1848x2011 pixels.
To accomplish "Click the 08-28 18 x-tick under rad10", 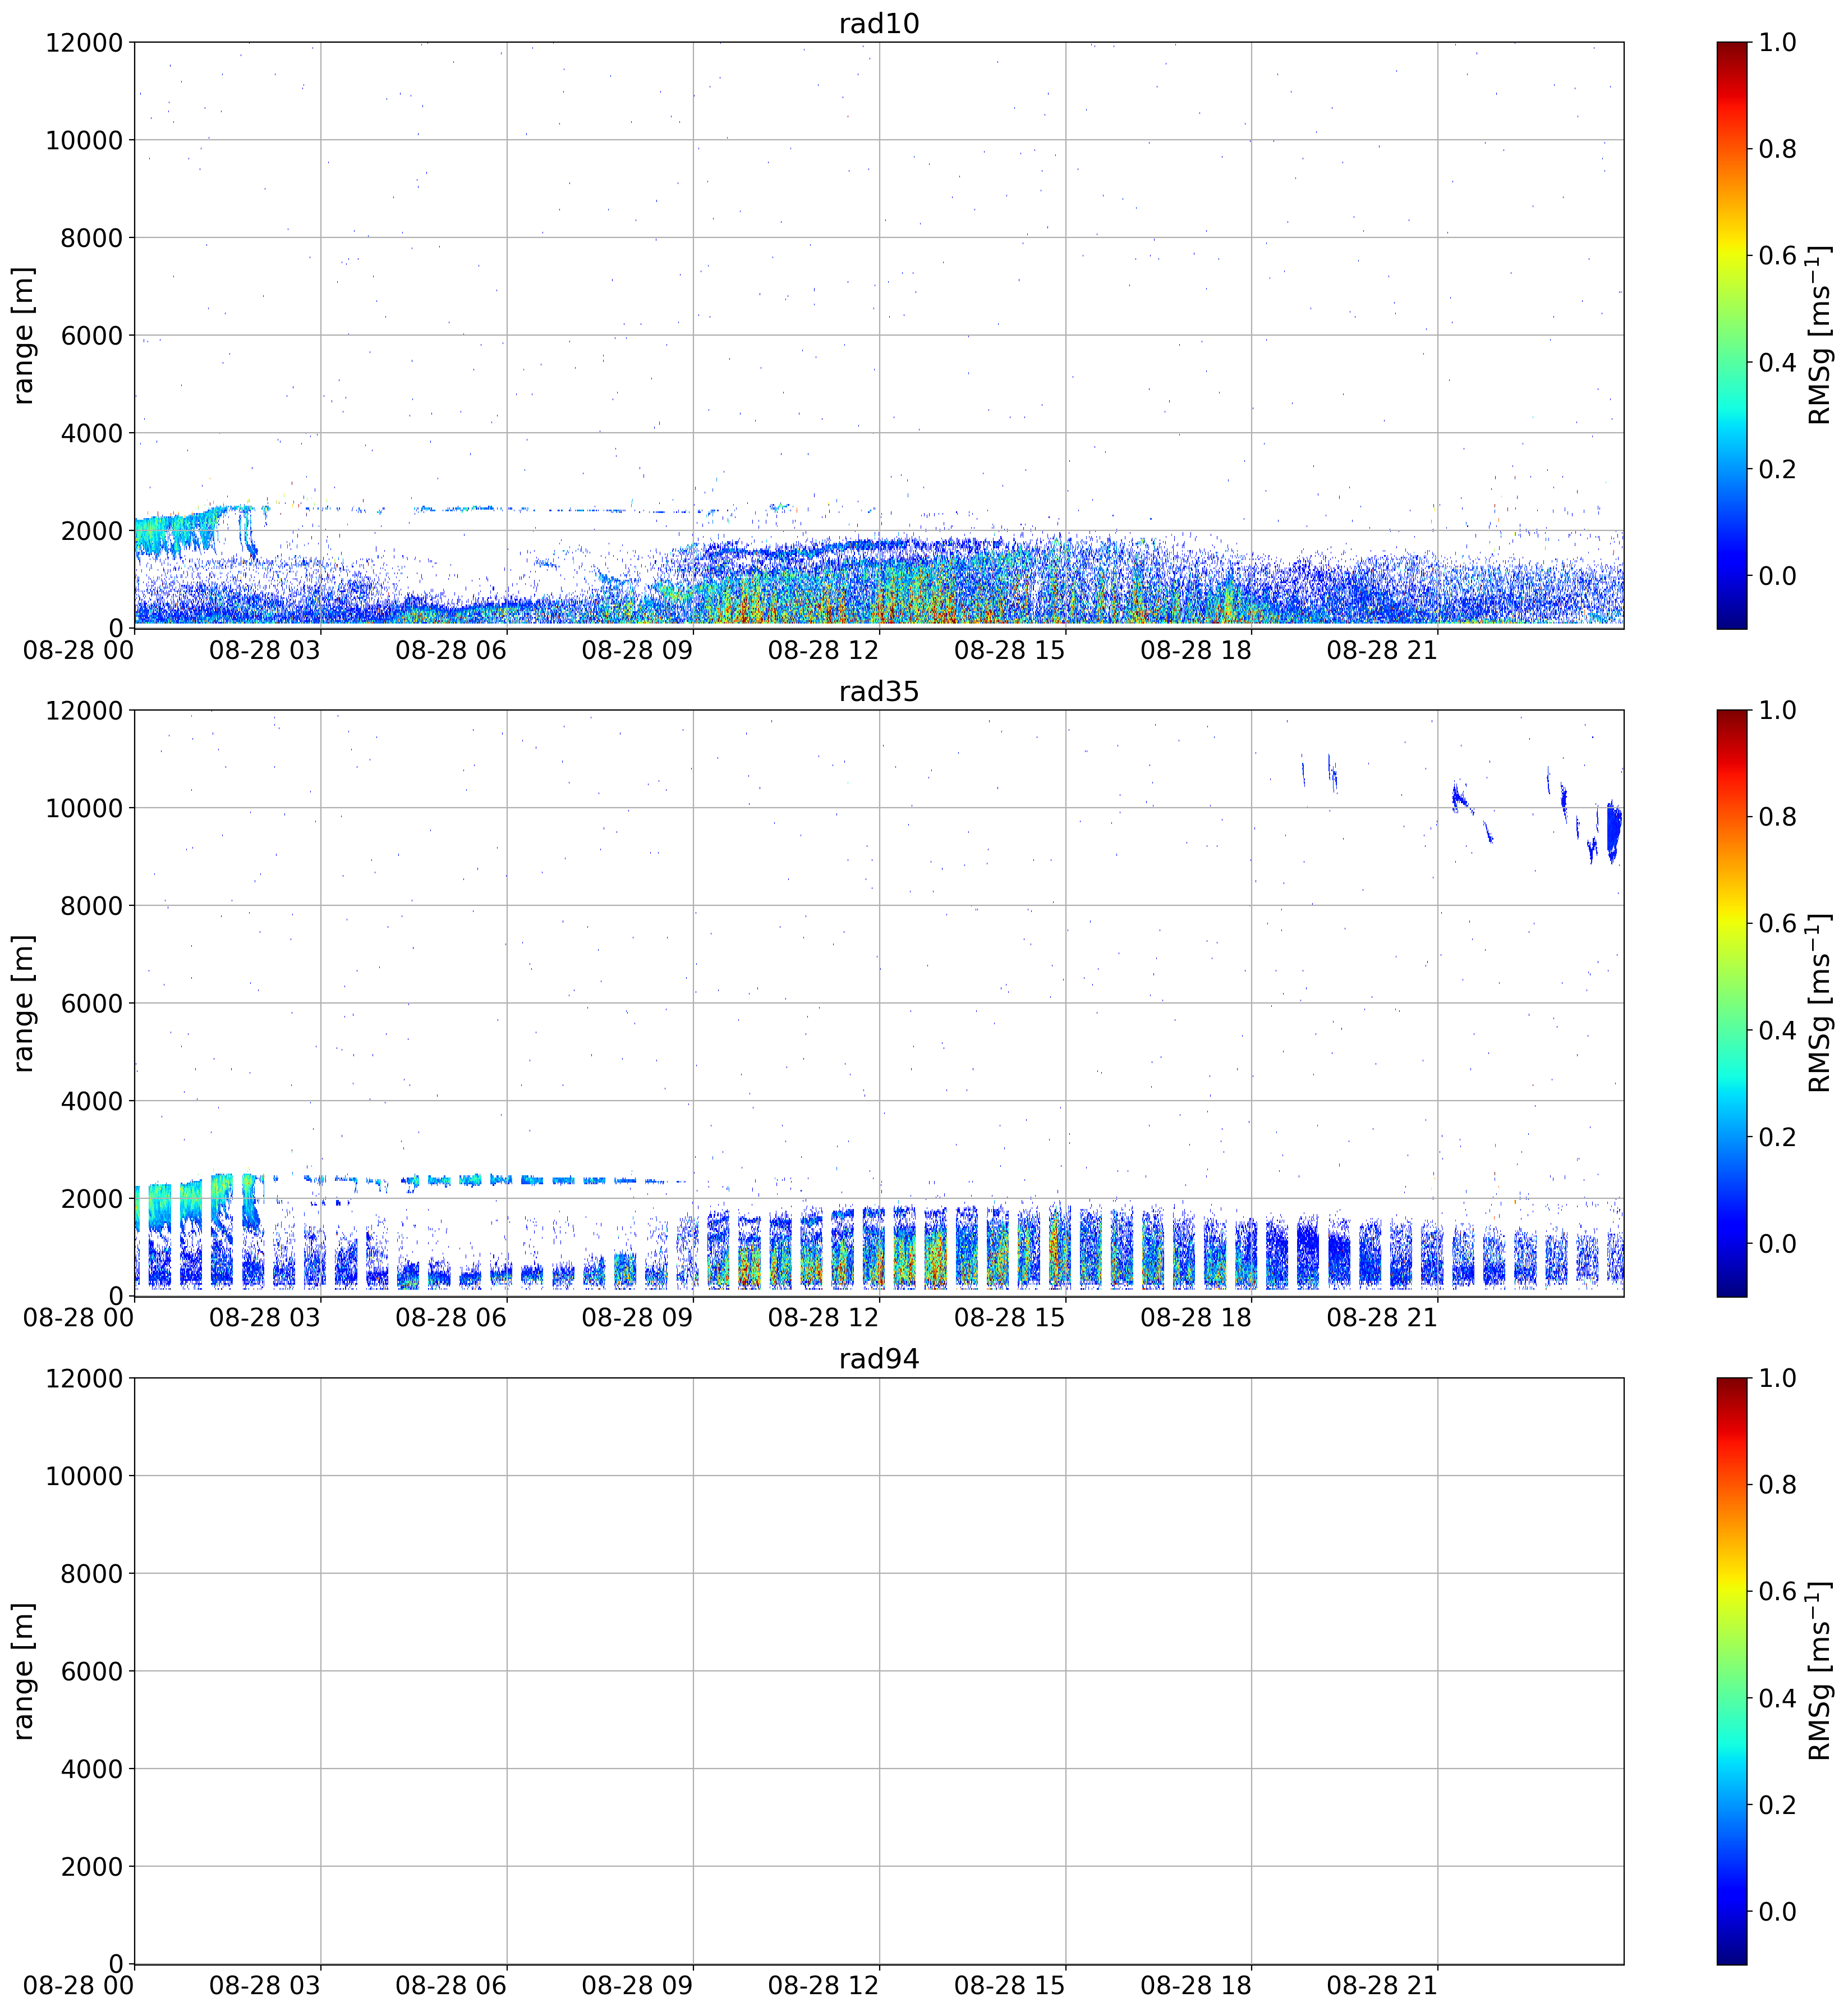I will pyautogui.click(x=1196, y=651).
